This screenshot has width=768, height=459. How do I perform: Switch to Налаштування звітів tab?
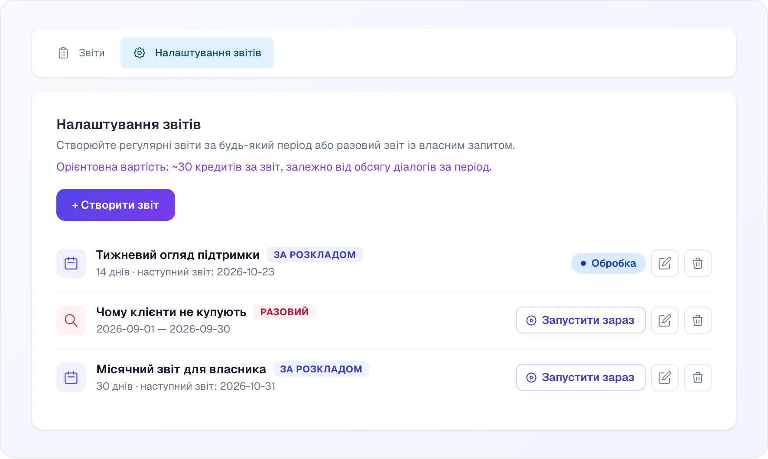[197, 53]
